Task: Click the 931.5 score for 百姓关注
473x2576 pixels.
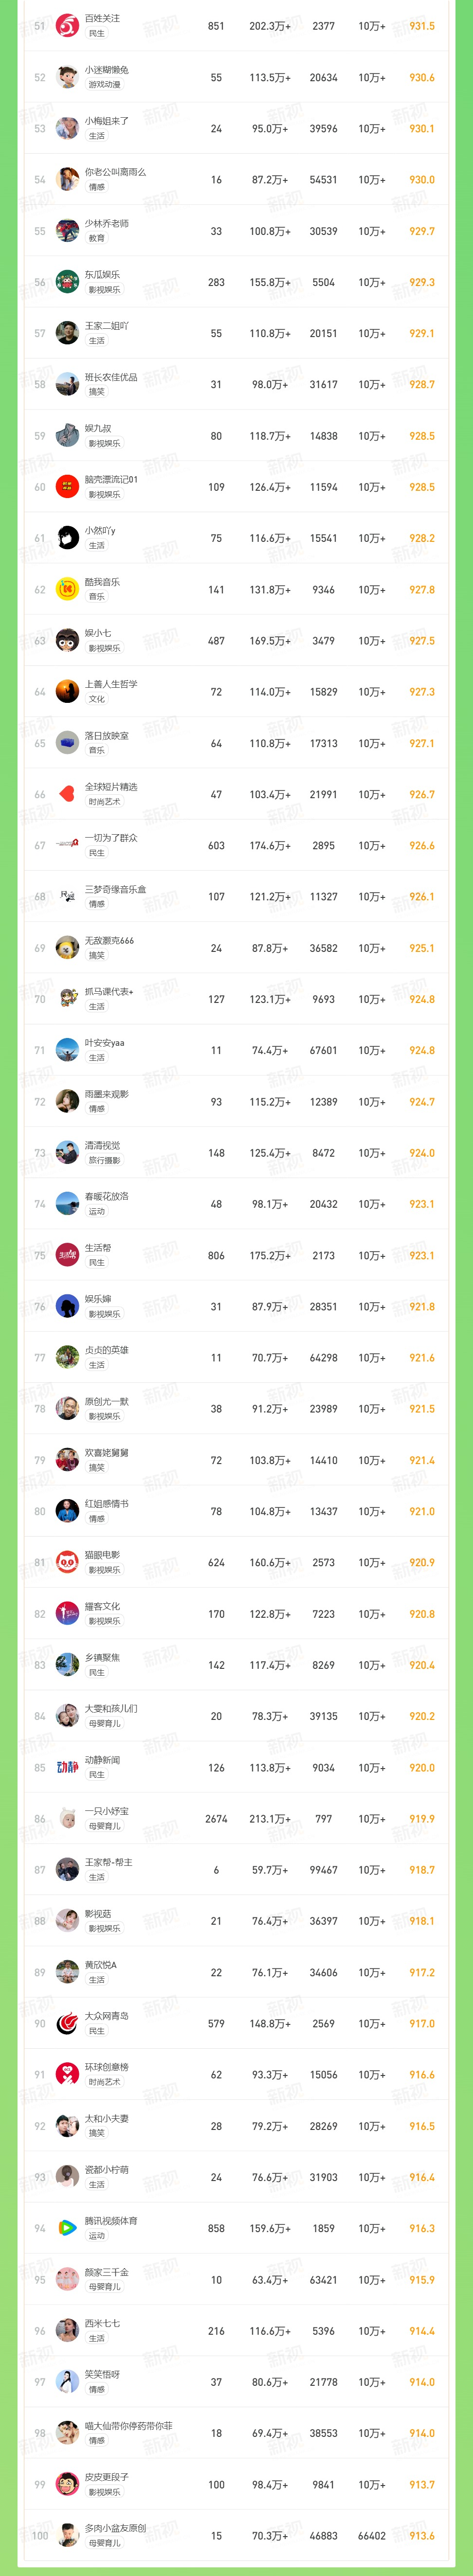Action: click(422, 26)
